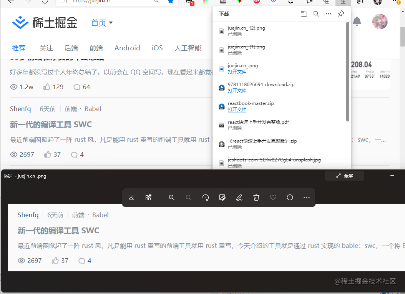Click the ABP extension icon
This screenshot has height=294, width=405.
pos(256,1)
